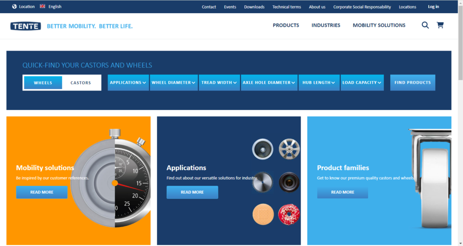This screenshot has height=246, width=463.
Task: Switch to the Castors toggle option
Action: coord(80,83)
